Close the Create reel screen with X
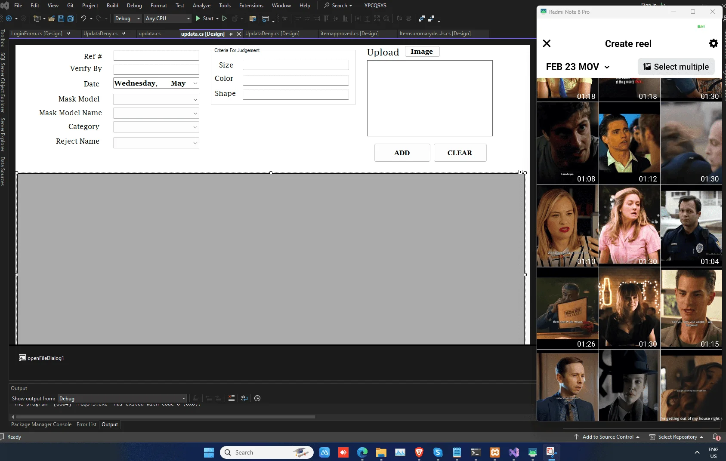726x461 pixels. (x=547, y=43)
